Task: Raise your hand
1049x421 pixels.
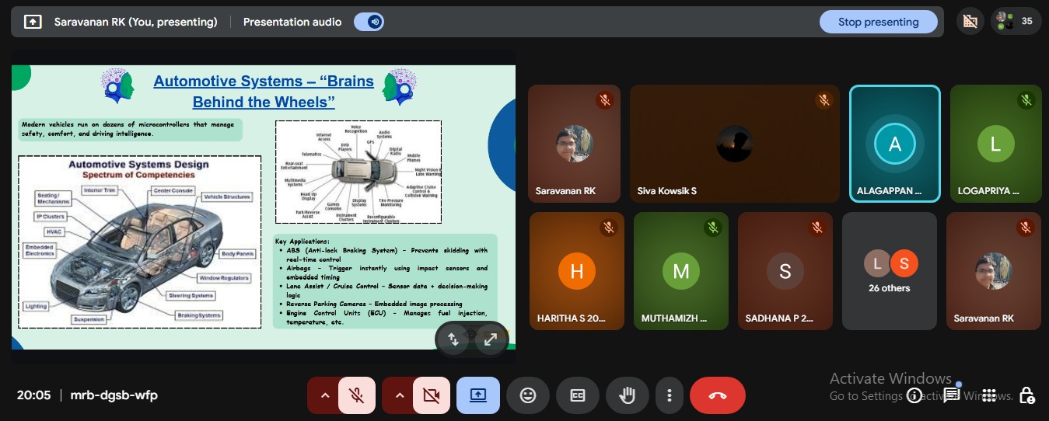Action: click(626, 395)
